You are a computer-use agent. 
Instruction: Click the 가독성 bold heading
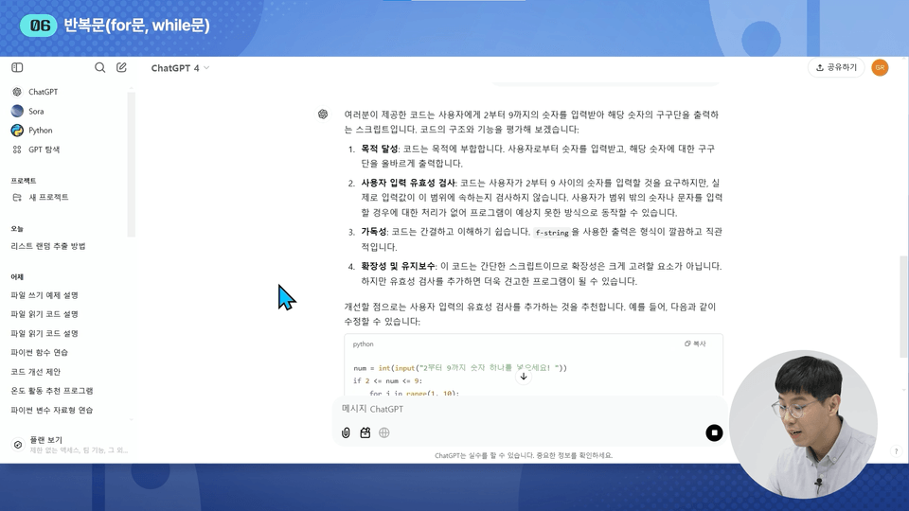click(374, 232)
